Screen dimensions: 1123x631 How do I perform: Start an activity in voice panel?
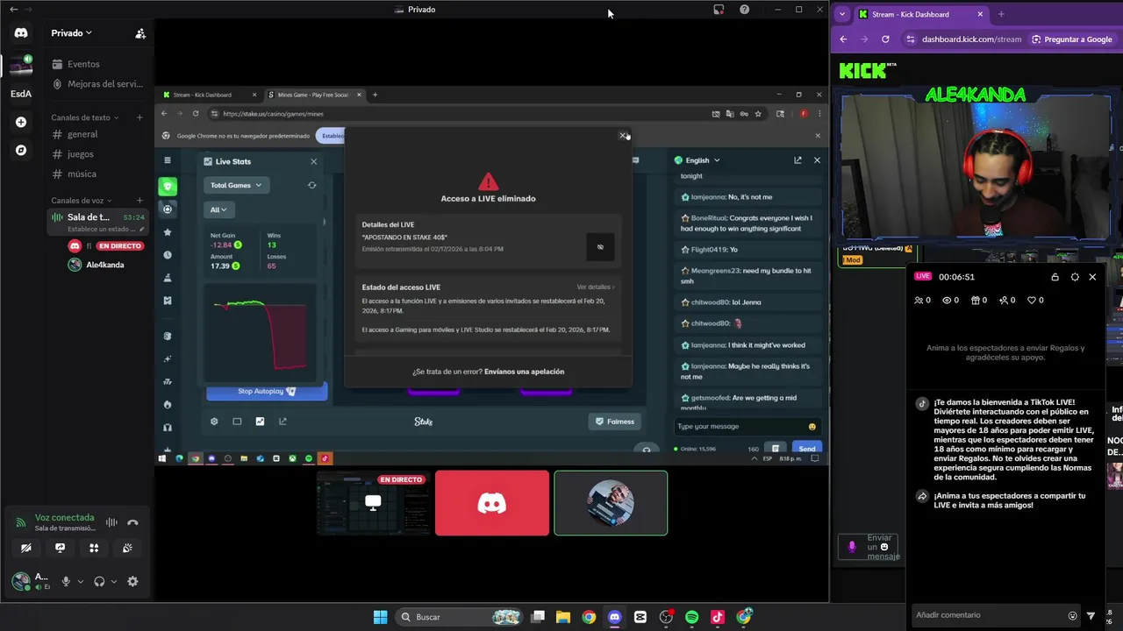click(x=94, y=548)
